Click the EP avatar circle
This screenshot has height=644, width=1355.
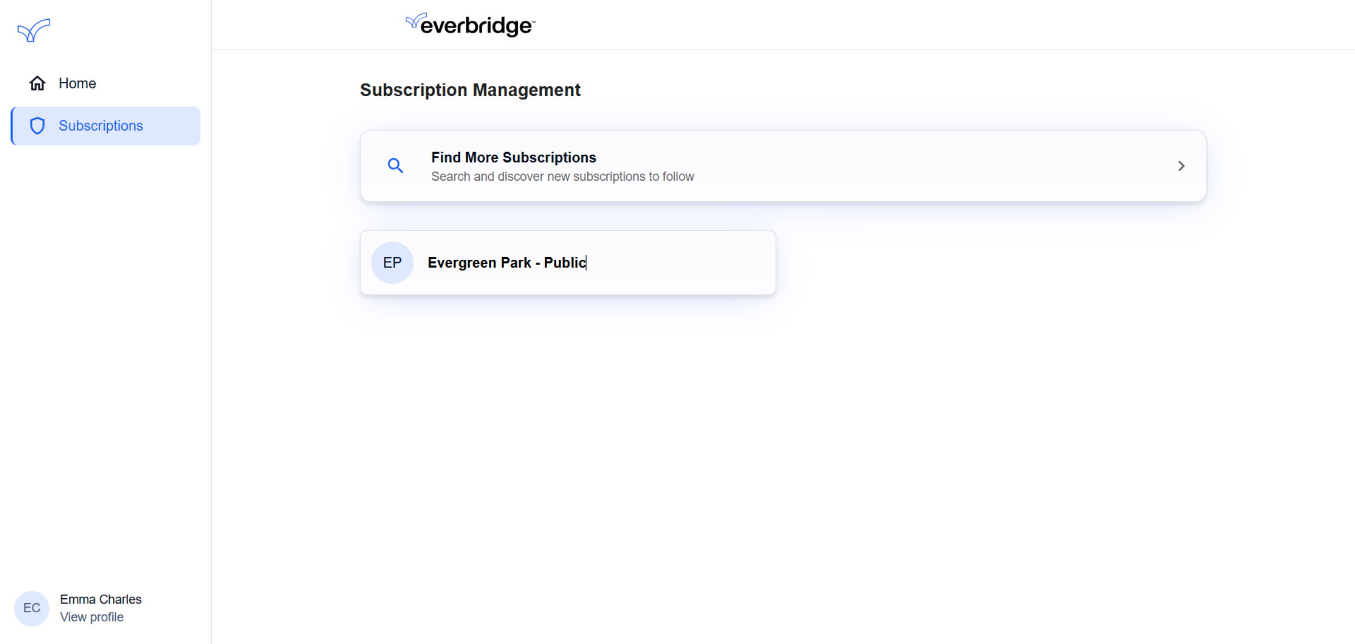(x=392, y=263)
